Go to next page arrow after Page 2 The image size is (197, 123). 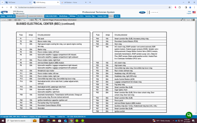point(31,20)
